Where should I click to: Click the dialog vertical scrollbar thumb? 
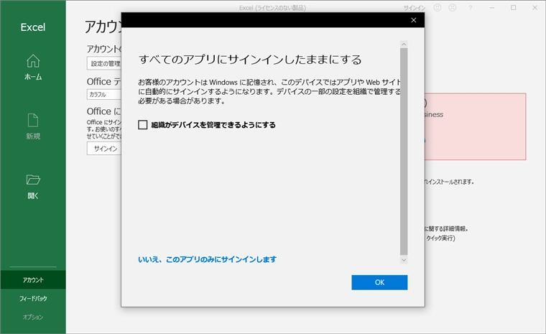(404, 152)
